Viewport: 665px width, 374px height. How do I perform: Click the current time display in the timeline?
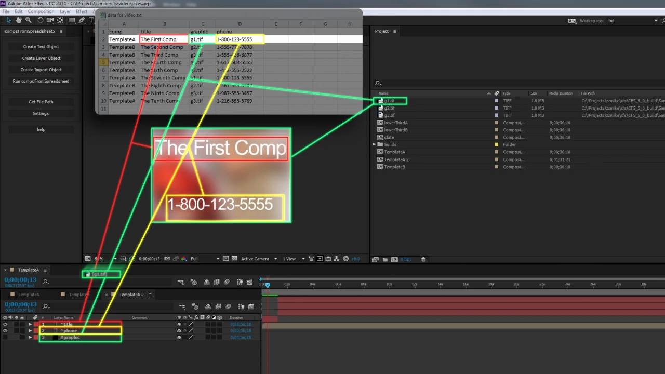[20, 304]
